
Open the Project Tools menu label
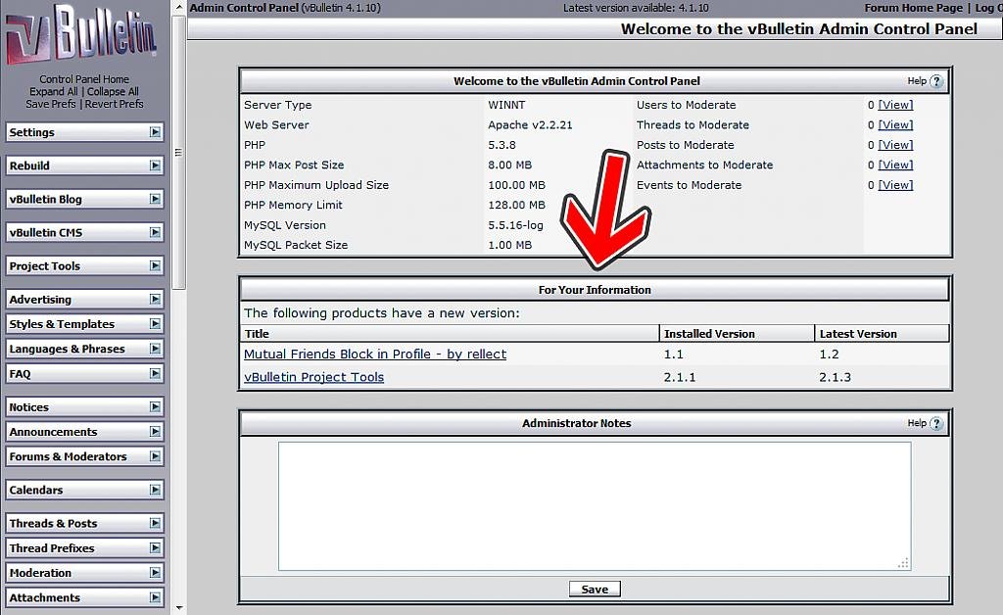tap(45, 266)
